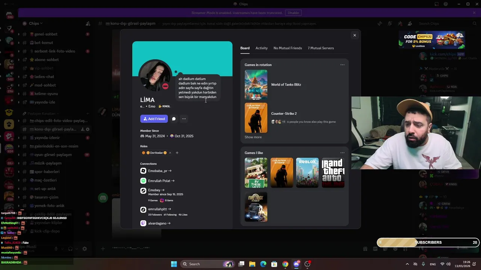The width and height of the screenshot is (481, 270).
Task: Click the Twitch icon in Connections
Action: (x=143, y=223)
